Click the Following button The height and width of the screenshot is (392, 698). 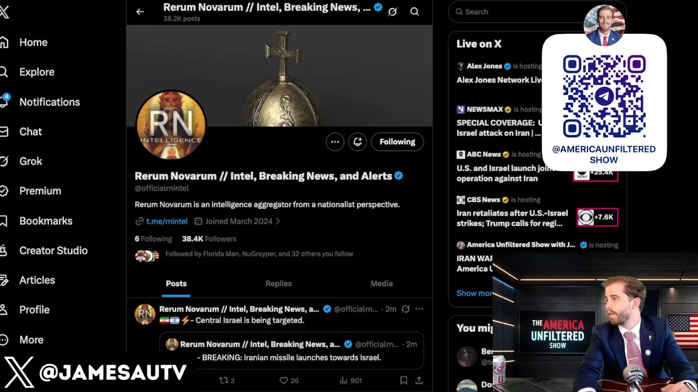(x=398, y=142)
